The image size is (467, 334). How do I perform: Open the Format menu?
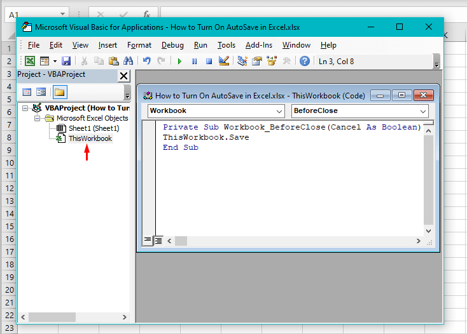[139, 45]
